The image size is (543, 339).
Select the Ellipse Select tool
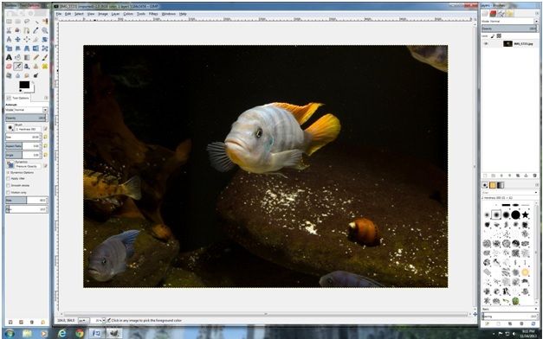point(17,22)
